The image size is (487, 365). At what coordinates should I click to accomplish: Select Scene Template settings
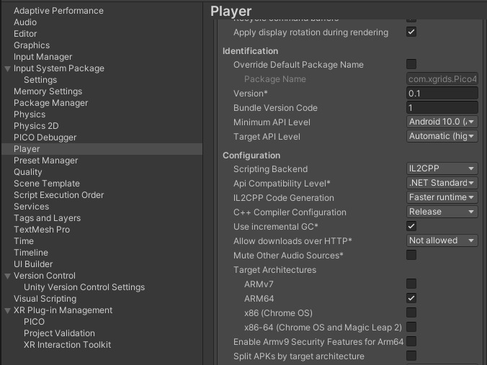[47, 183]
